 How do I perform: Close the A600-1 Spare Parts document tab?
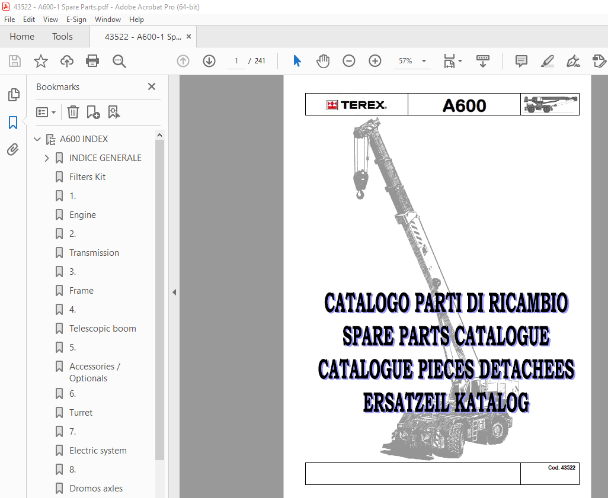[x=189, y=37]
